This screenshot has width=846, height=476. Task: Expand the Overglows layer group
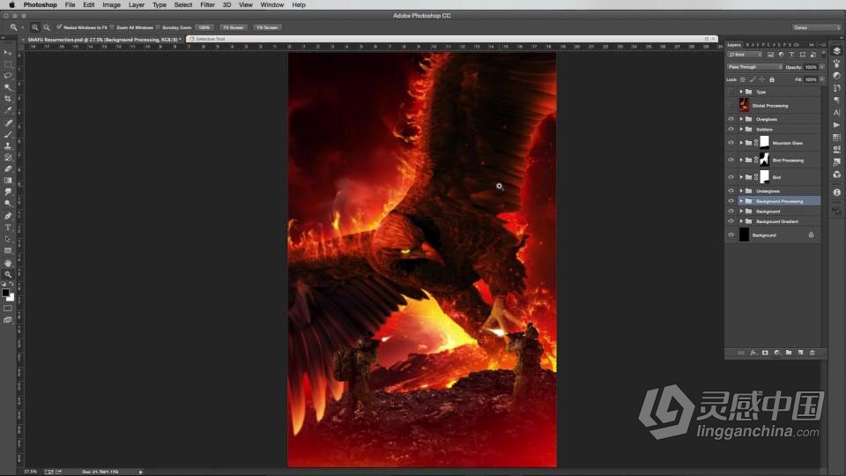click(741, 119)
